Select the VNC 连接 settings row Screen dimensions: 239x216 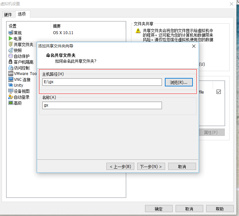pyautogui.click(x=22, y=79)
